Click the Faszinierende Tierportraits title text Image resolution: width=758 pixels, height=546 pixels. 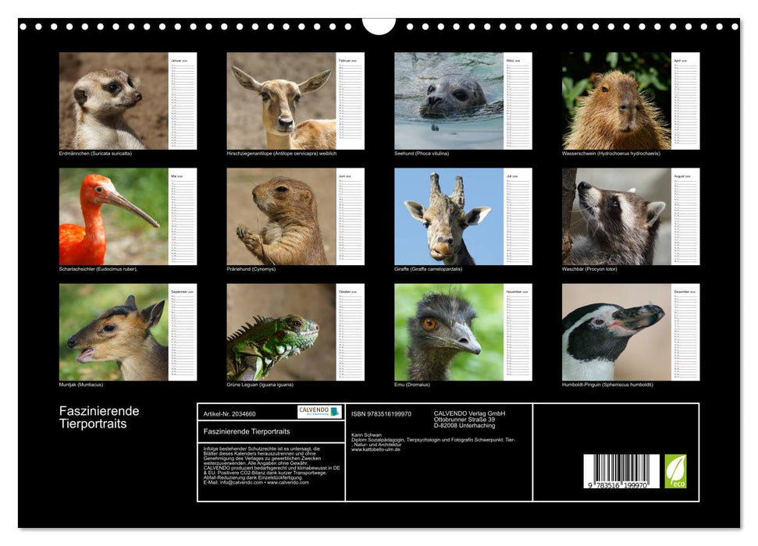(98, 417)
